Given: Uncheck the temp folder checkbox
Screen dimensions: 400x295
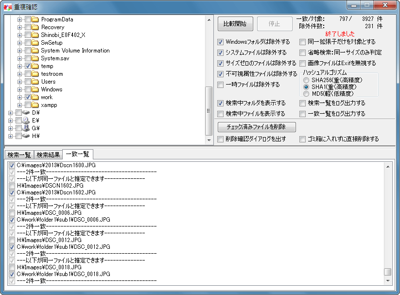Looking at the screenshot, I should click(x=28, y=66).
